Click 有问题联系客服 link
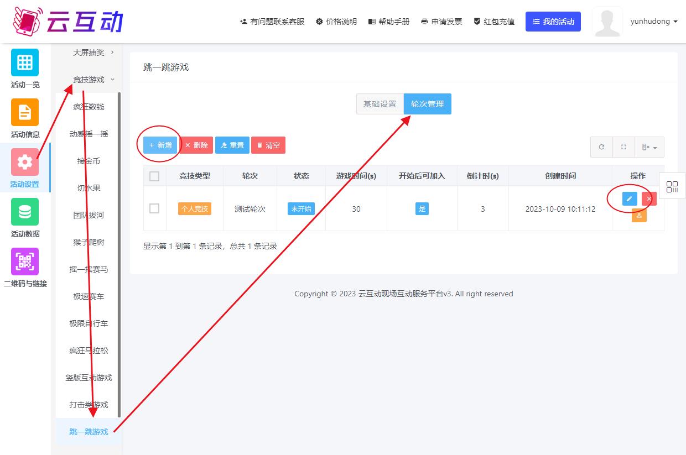Image resolution: width=686 pixels, height=455 pixels. 272,22
